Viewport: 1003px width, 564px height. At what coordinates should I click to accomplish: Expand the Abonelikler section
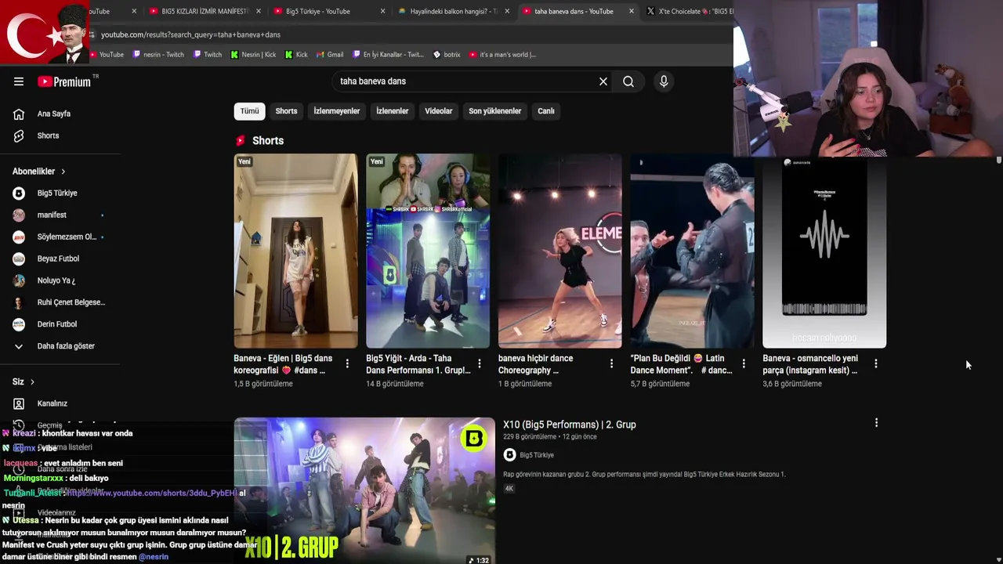(39, 172)
